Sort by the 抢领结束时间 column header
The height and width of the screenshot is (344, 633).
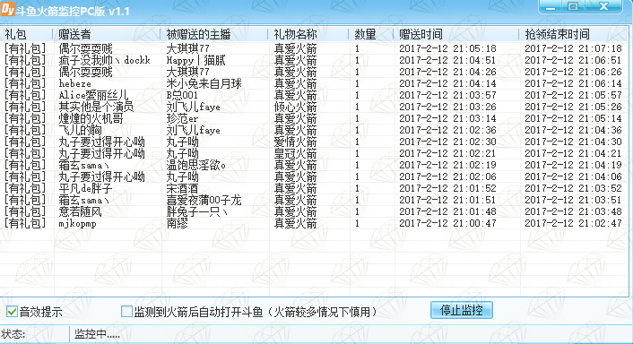coord(574,34)
